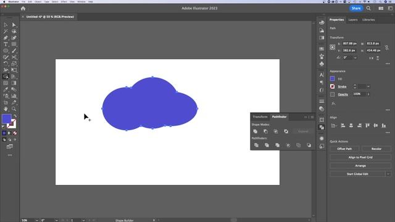Screen dimensions: 395x222
Task: Open Symbols panel club icon
Action: (322, 64)
